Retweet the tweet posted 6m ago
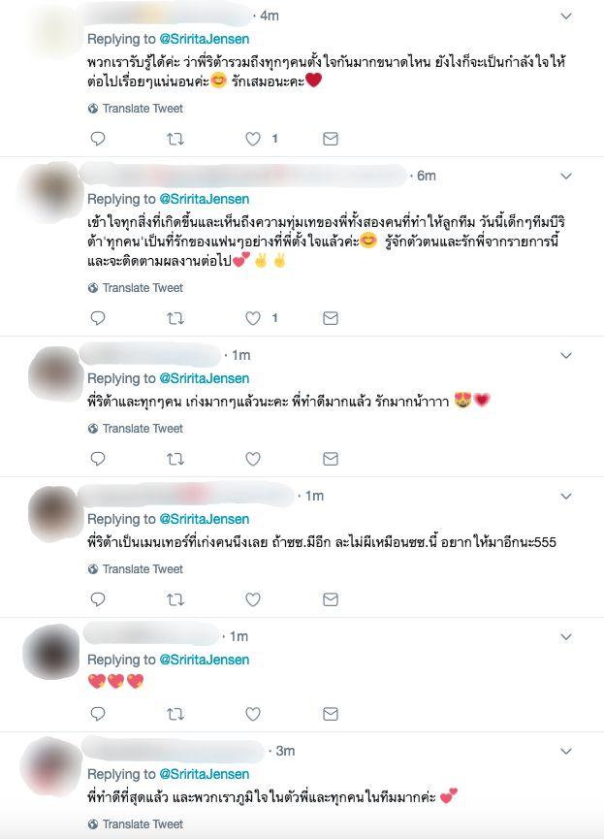 point(175,318)
